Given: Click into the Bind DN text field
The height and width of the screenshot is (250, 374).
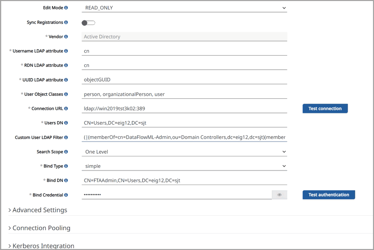Looking at the screenshot, I should (184, 181).
